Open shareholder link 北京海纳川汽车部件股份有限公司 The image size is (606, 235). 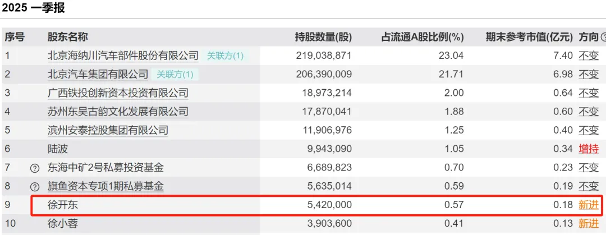[123, 56]
